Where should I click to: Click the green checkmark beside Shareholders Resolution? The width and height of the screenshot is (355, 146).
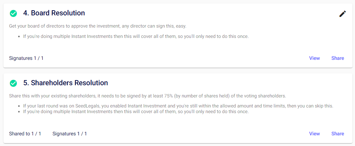point(13,83)
